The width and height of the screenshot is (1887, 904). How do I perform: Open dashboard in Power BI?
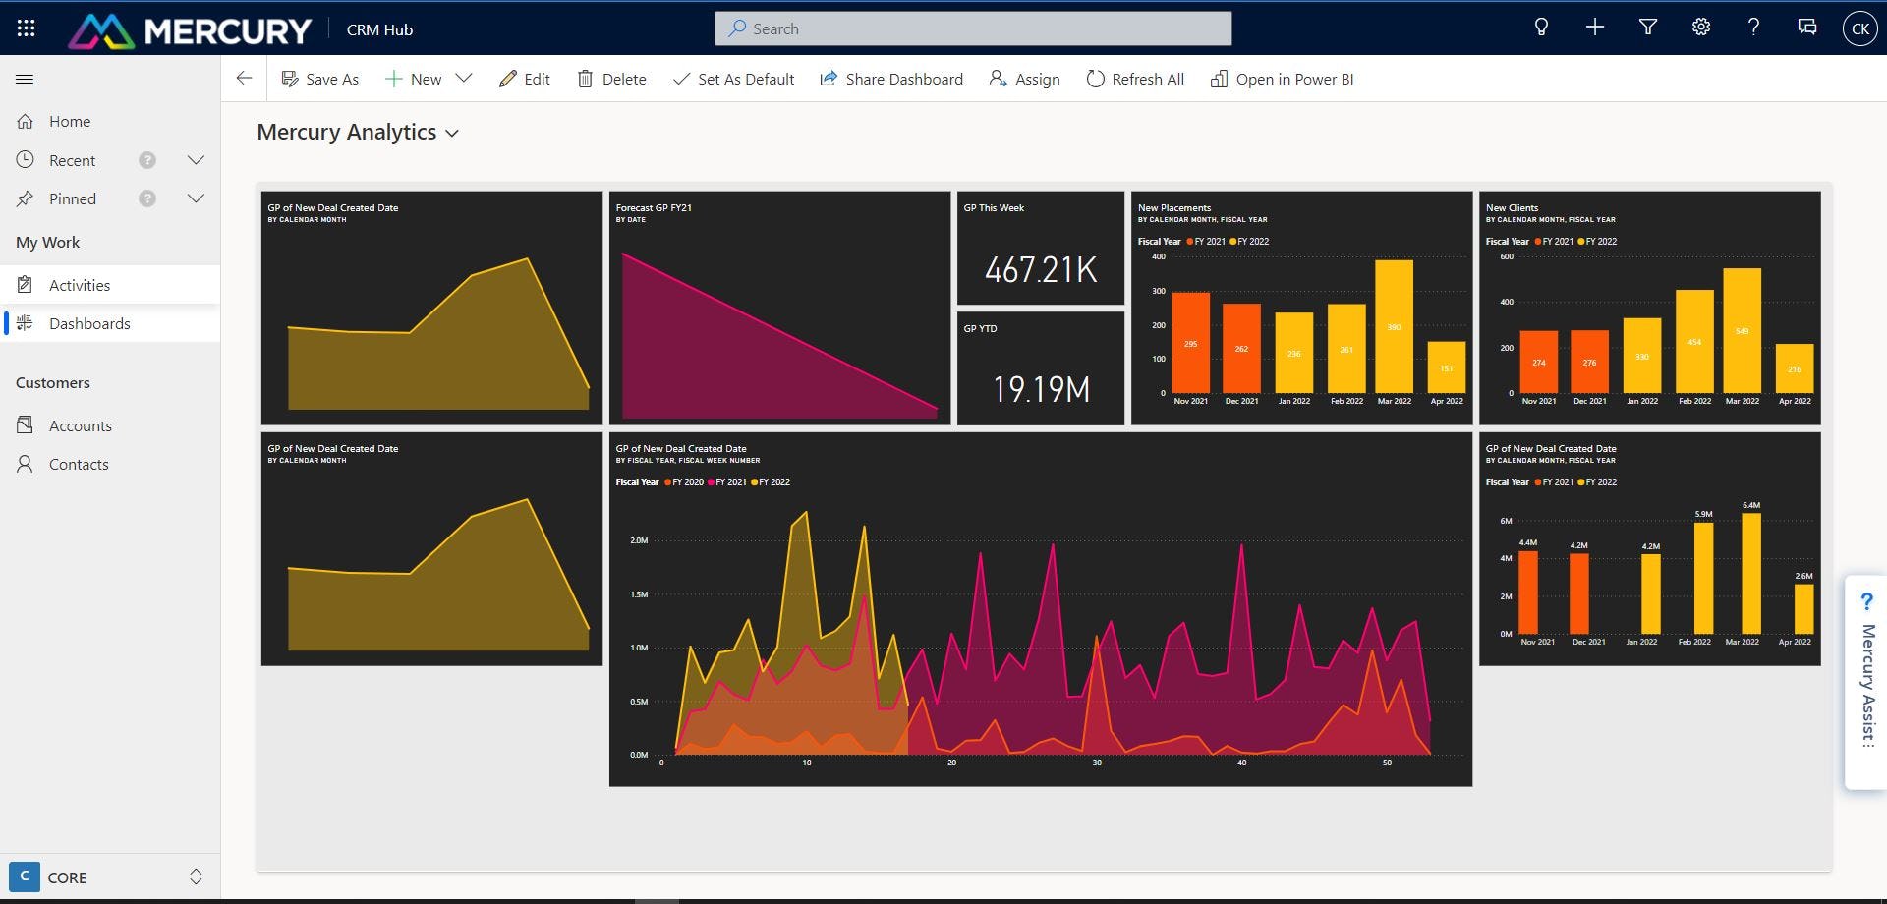pos(1282,79)
